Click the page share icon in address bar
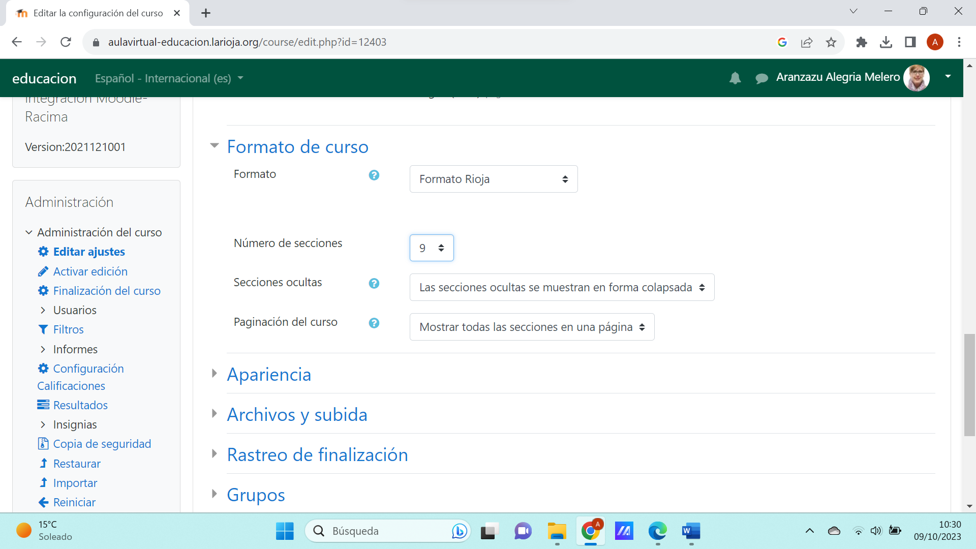Viewport: 976px width, 549px height. coord(806,42)
